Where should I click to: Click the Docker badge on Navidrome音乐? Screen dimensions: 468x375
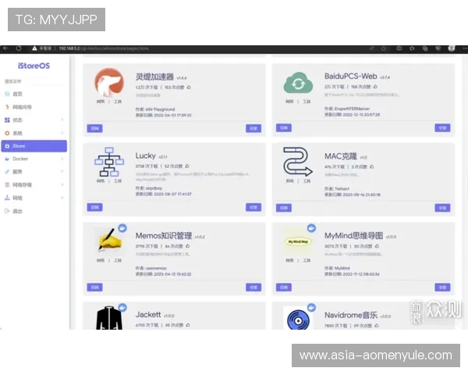point(311,307)
